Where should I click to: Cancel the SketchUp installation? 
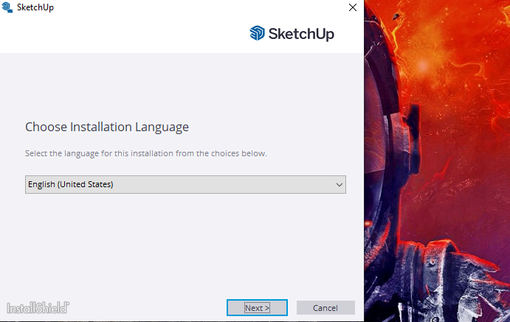(325, 307)
